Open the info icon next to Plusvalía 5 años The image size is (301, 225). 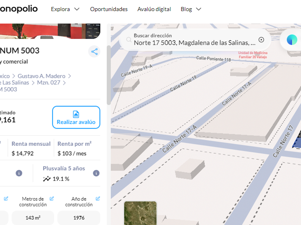point(96,173)
